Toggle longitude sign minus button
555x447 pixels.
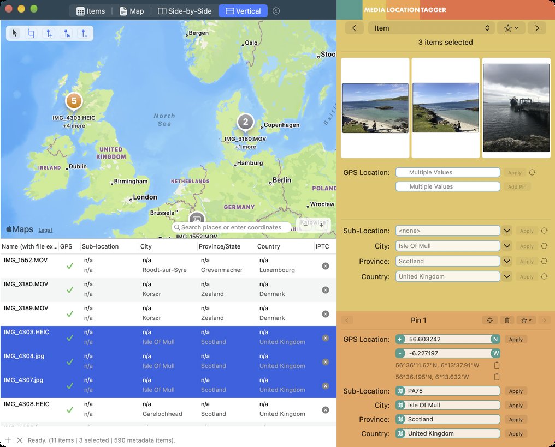(400, 353)
